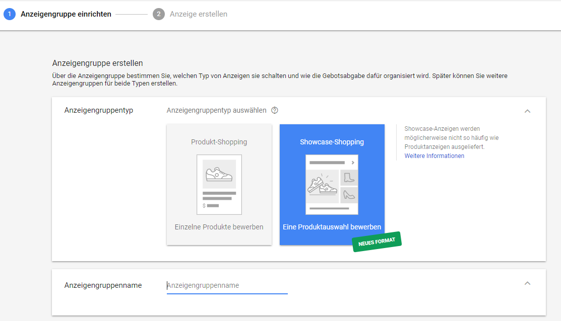Choose the option Einzelne Produkte bewerben
The image size is (561, 321).
point(219,227)
